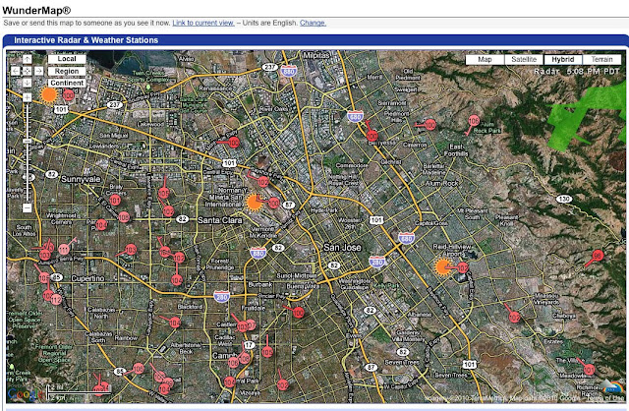Zoom out with the minus button
The height and width of the screenshot is (411, 629).
pos(27,207)
